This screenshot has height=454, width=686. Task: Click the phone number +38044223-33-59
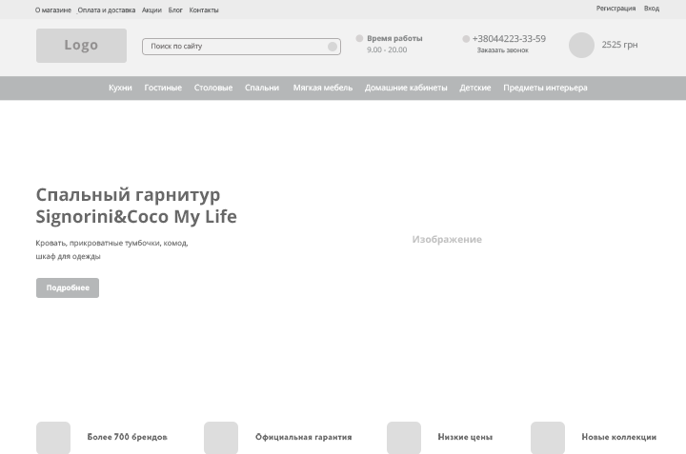point(509,39)
